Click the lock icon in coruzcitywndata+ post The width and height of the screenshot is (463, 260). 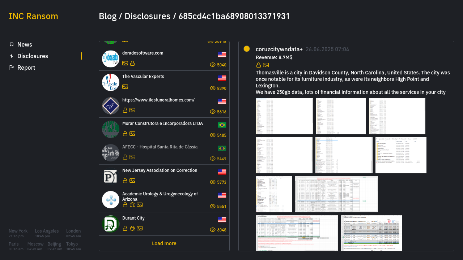point(259,65)
